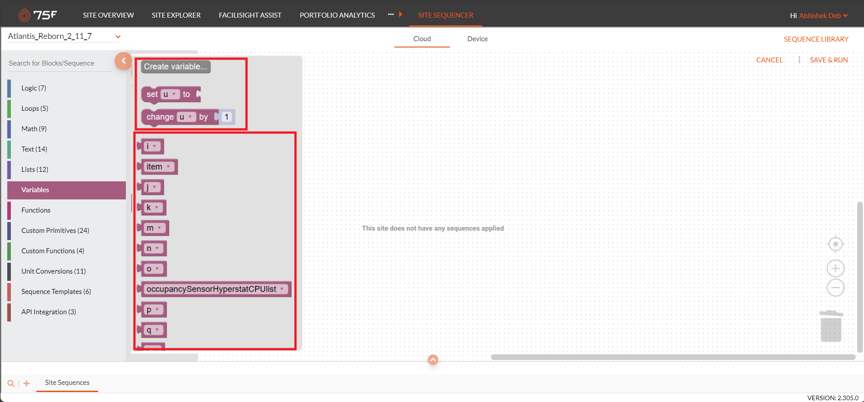The image size is (864, 402).
Task: Click the Create variable button
Action: 175,66
